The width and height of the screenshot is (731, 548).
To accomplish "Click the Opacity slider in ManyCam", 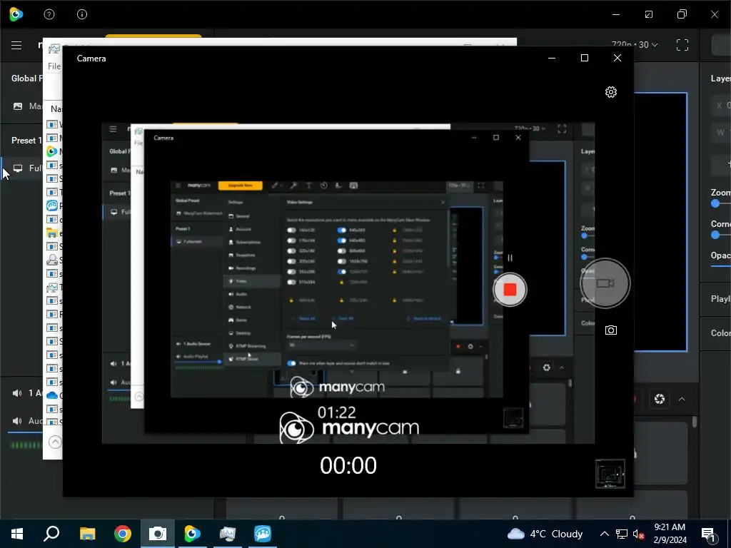I will pos(721,266).
